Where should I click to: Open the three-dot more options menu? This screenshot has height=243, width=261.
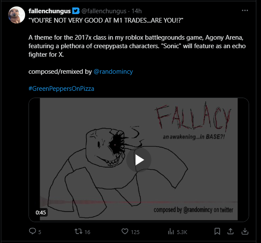(x=245, y=11)
